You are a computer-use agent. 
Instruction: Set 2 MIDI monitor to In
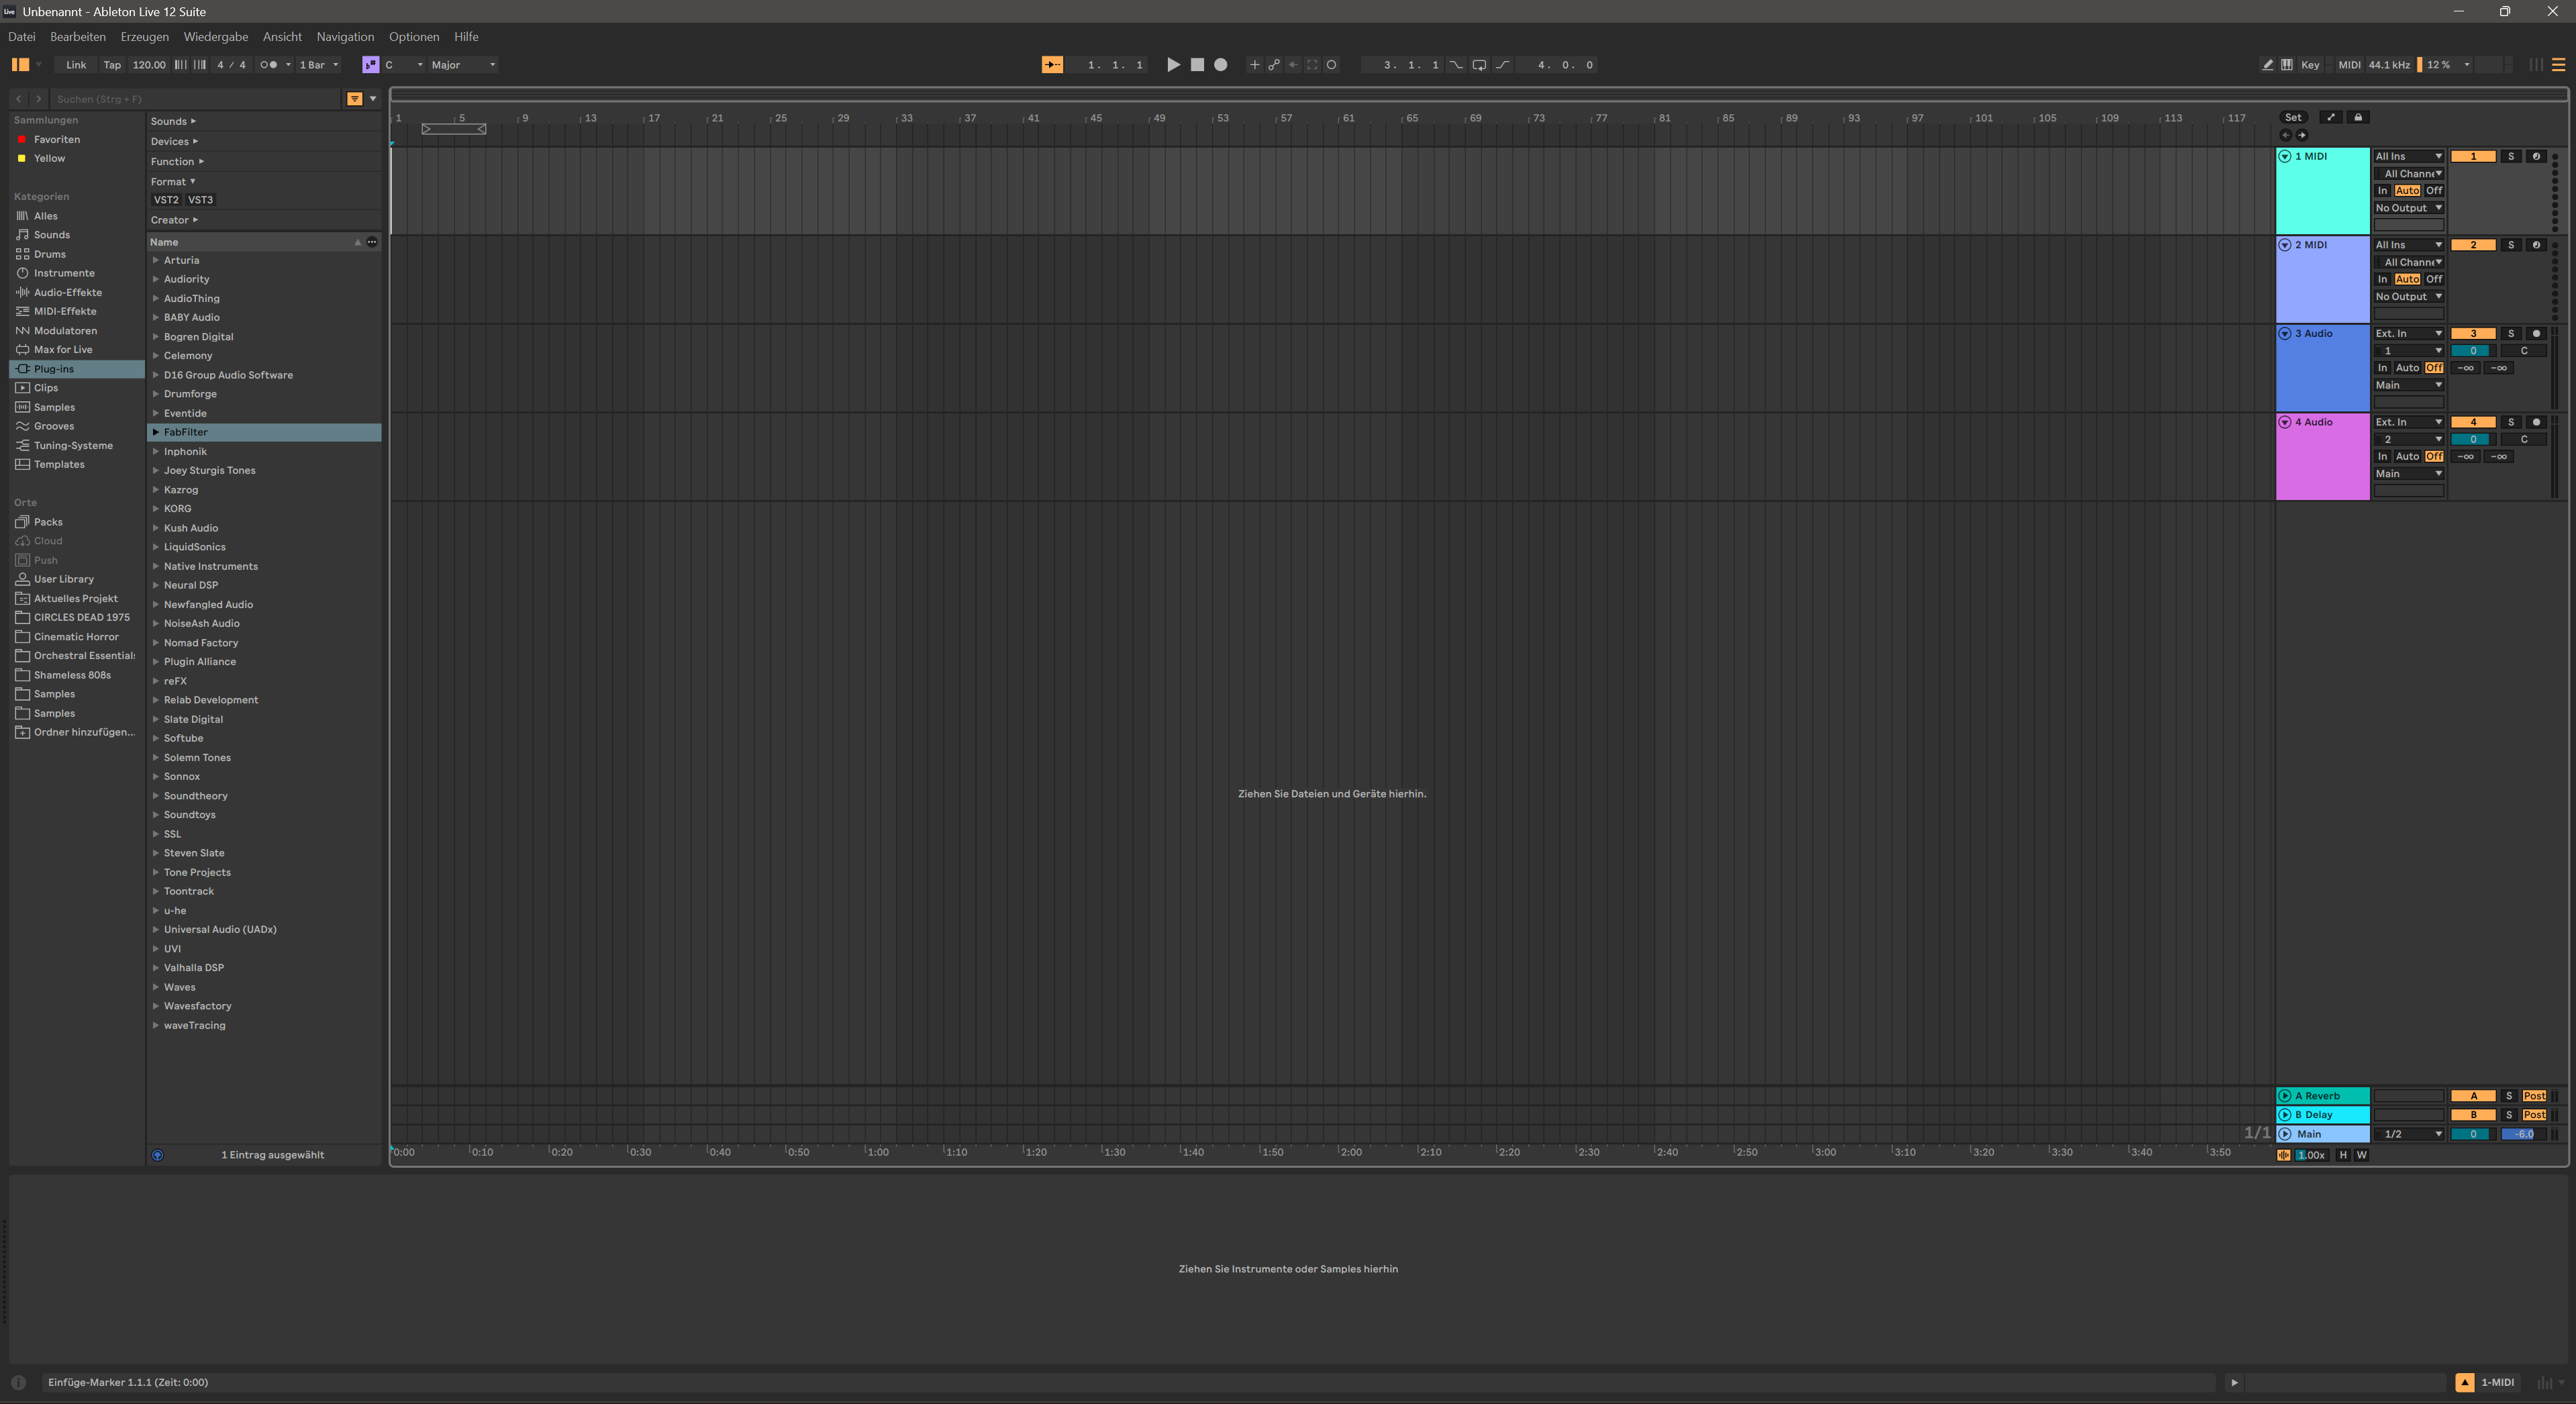tap(2382, 279)
